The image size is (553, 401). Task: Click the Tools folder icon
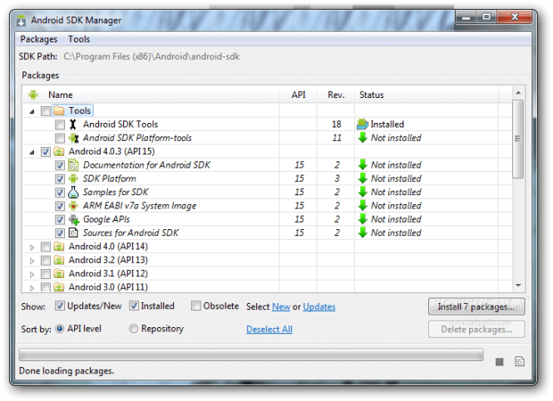point(59,111)
